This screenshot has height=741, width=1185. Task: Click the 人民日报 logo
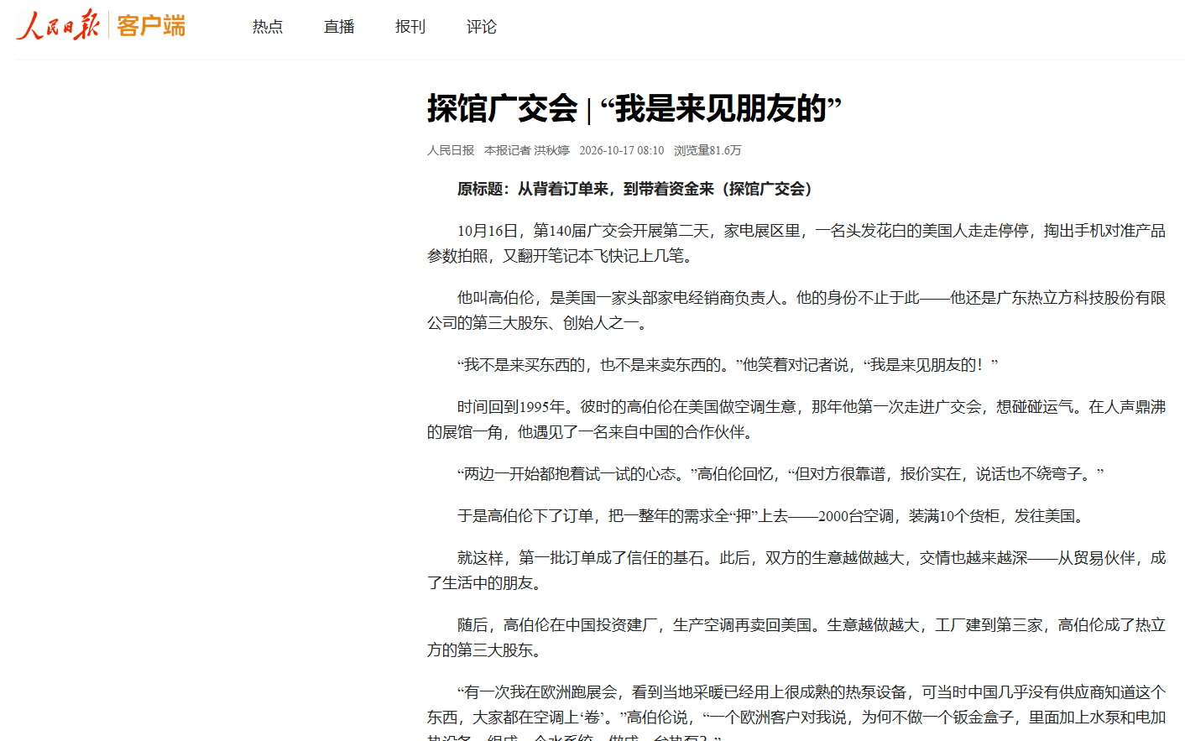point(58,26)
